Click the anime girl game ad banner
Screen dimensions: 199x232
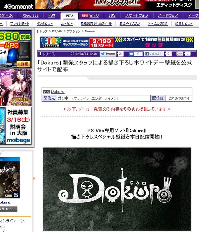click(x=16, y=88)
